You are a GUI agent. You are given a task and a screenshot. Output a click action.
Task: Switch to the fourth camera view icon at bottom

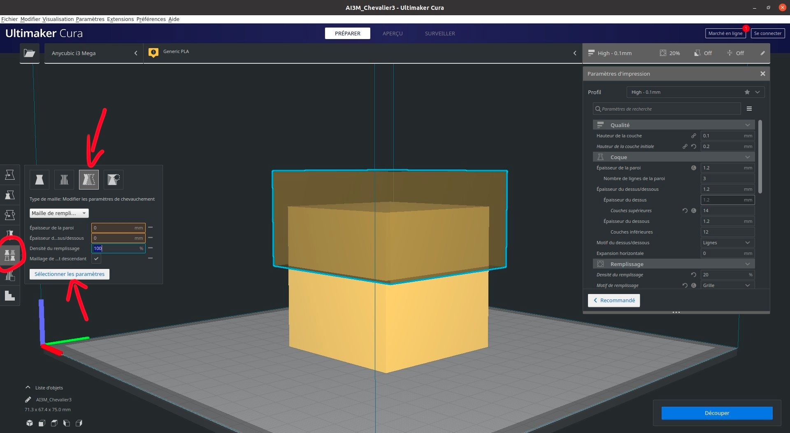pos(67,423)
